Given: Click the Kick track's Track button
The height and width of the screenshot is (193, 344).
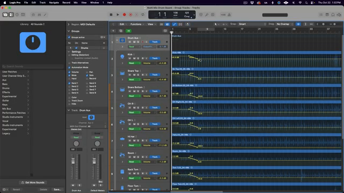Looking at the screenshot, I should click(155, 58).
